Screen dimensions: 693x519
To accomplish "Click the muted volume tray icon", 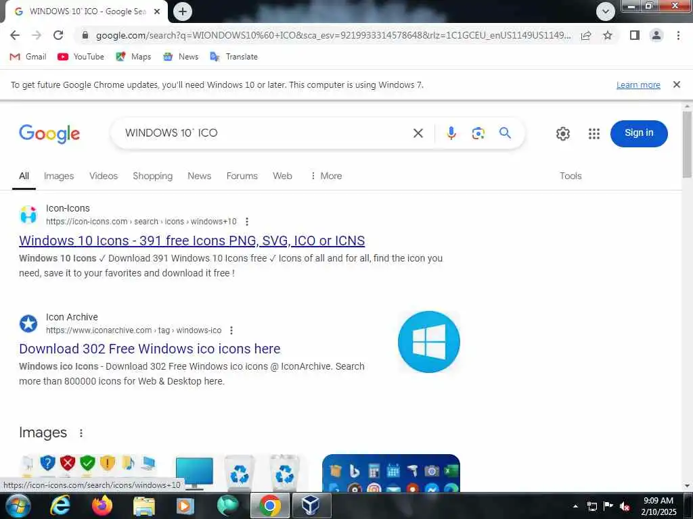I will point(624,506).
